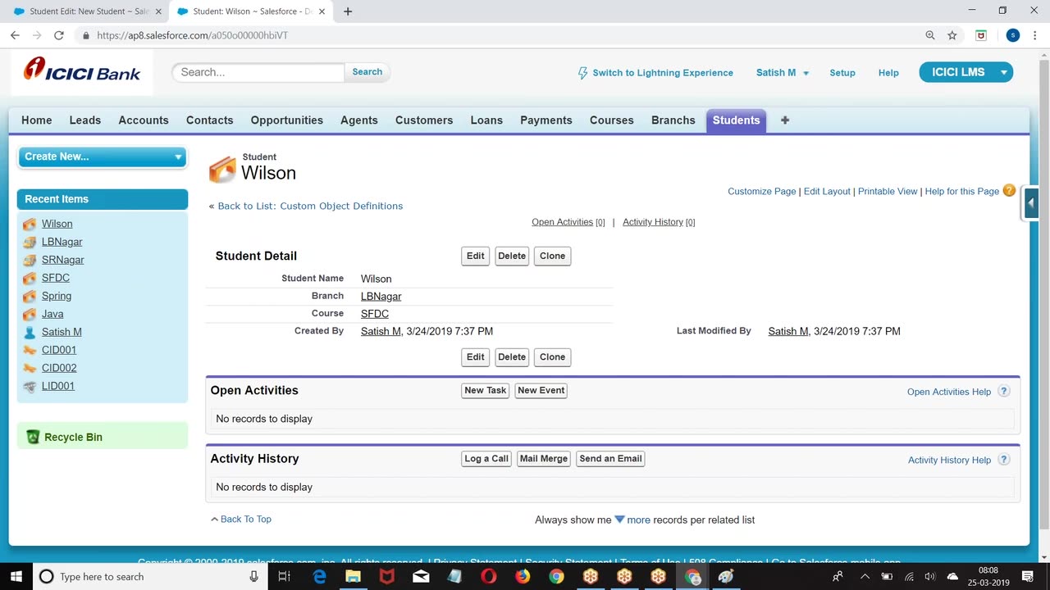The image size is (1050, 590).
Task: Click the icon beside the CID002 recent item
Action: (x=30, y=368)
